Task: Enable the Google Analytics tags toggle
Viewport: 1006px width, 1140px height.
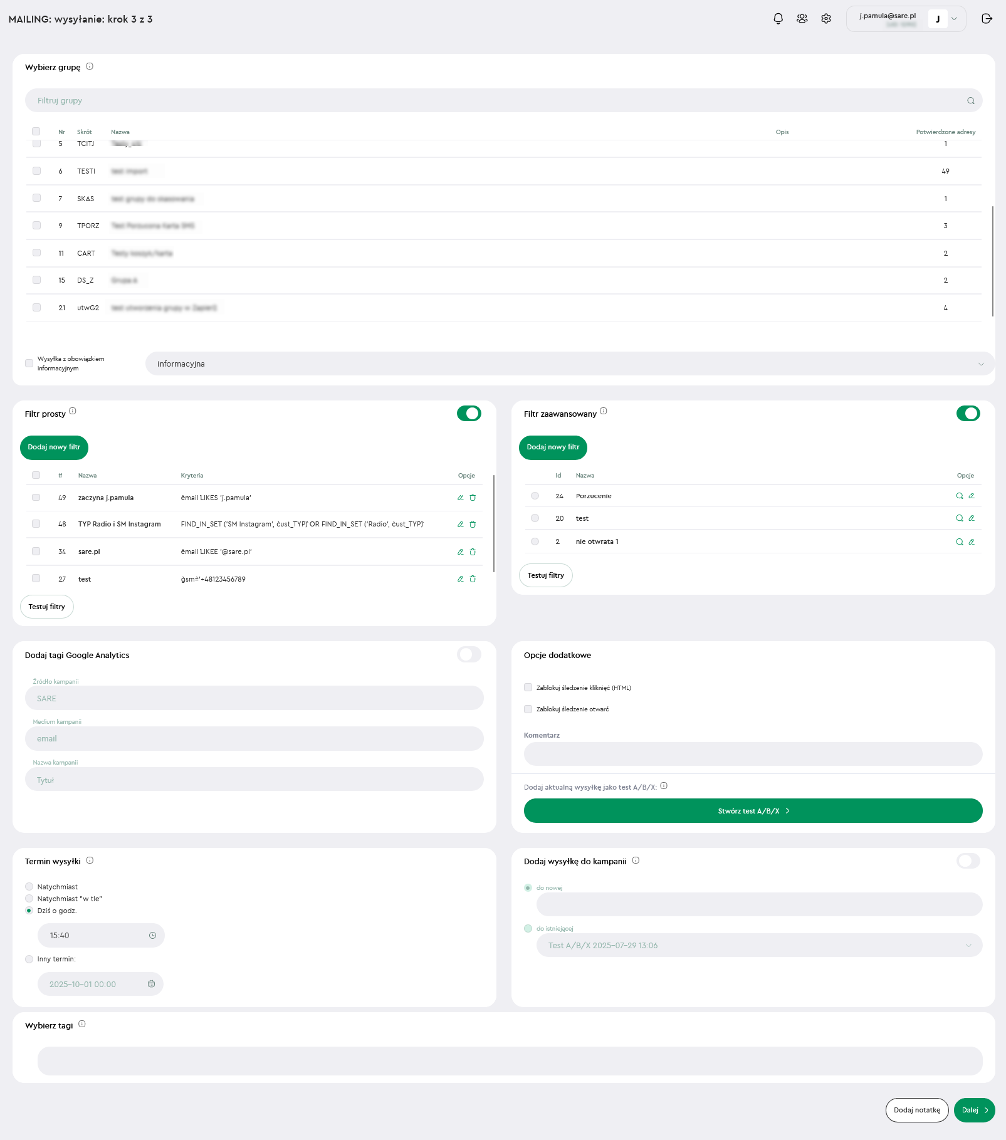Action: pos(469,655)
